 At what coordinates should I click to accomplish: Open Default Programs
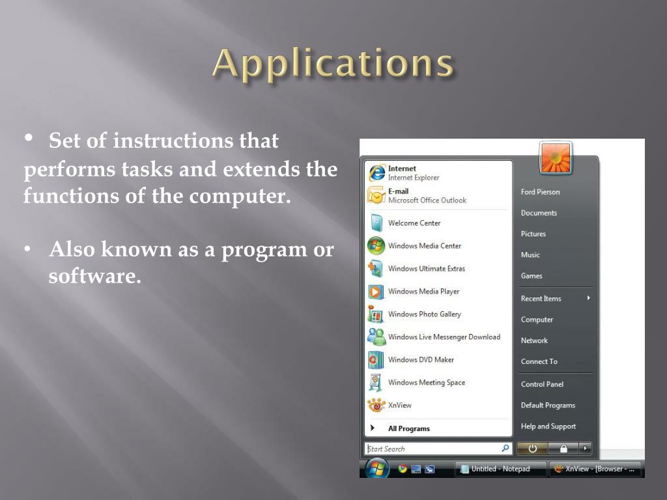click(548, 405)
